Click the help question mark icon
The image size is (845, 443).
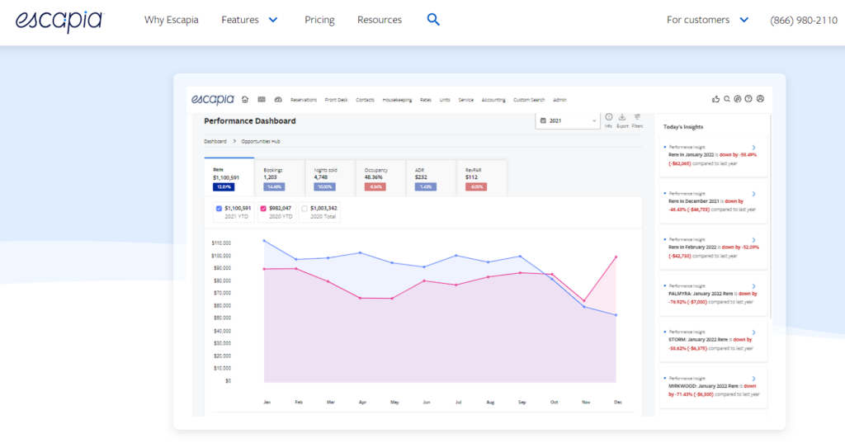(748, 99)
